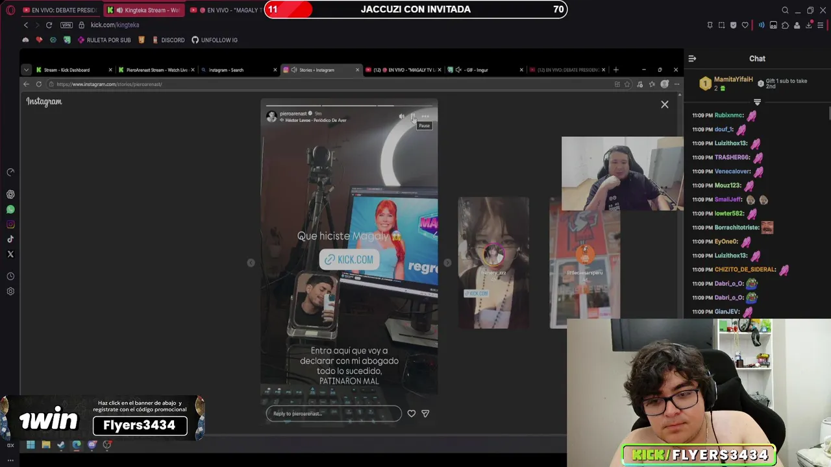
Task: Take a snapshot with Opera toolbar icon
Action: 721,25
